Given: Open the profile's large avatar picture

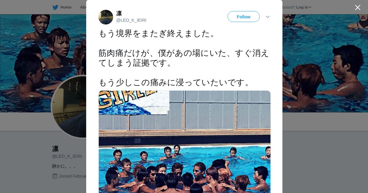Looking at the screenshot, I should coord(69,107).
